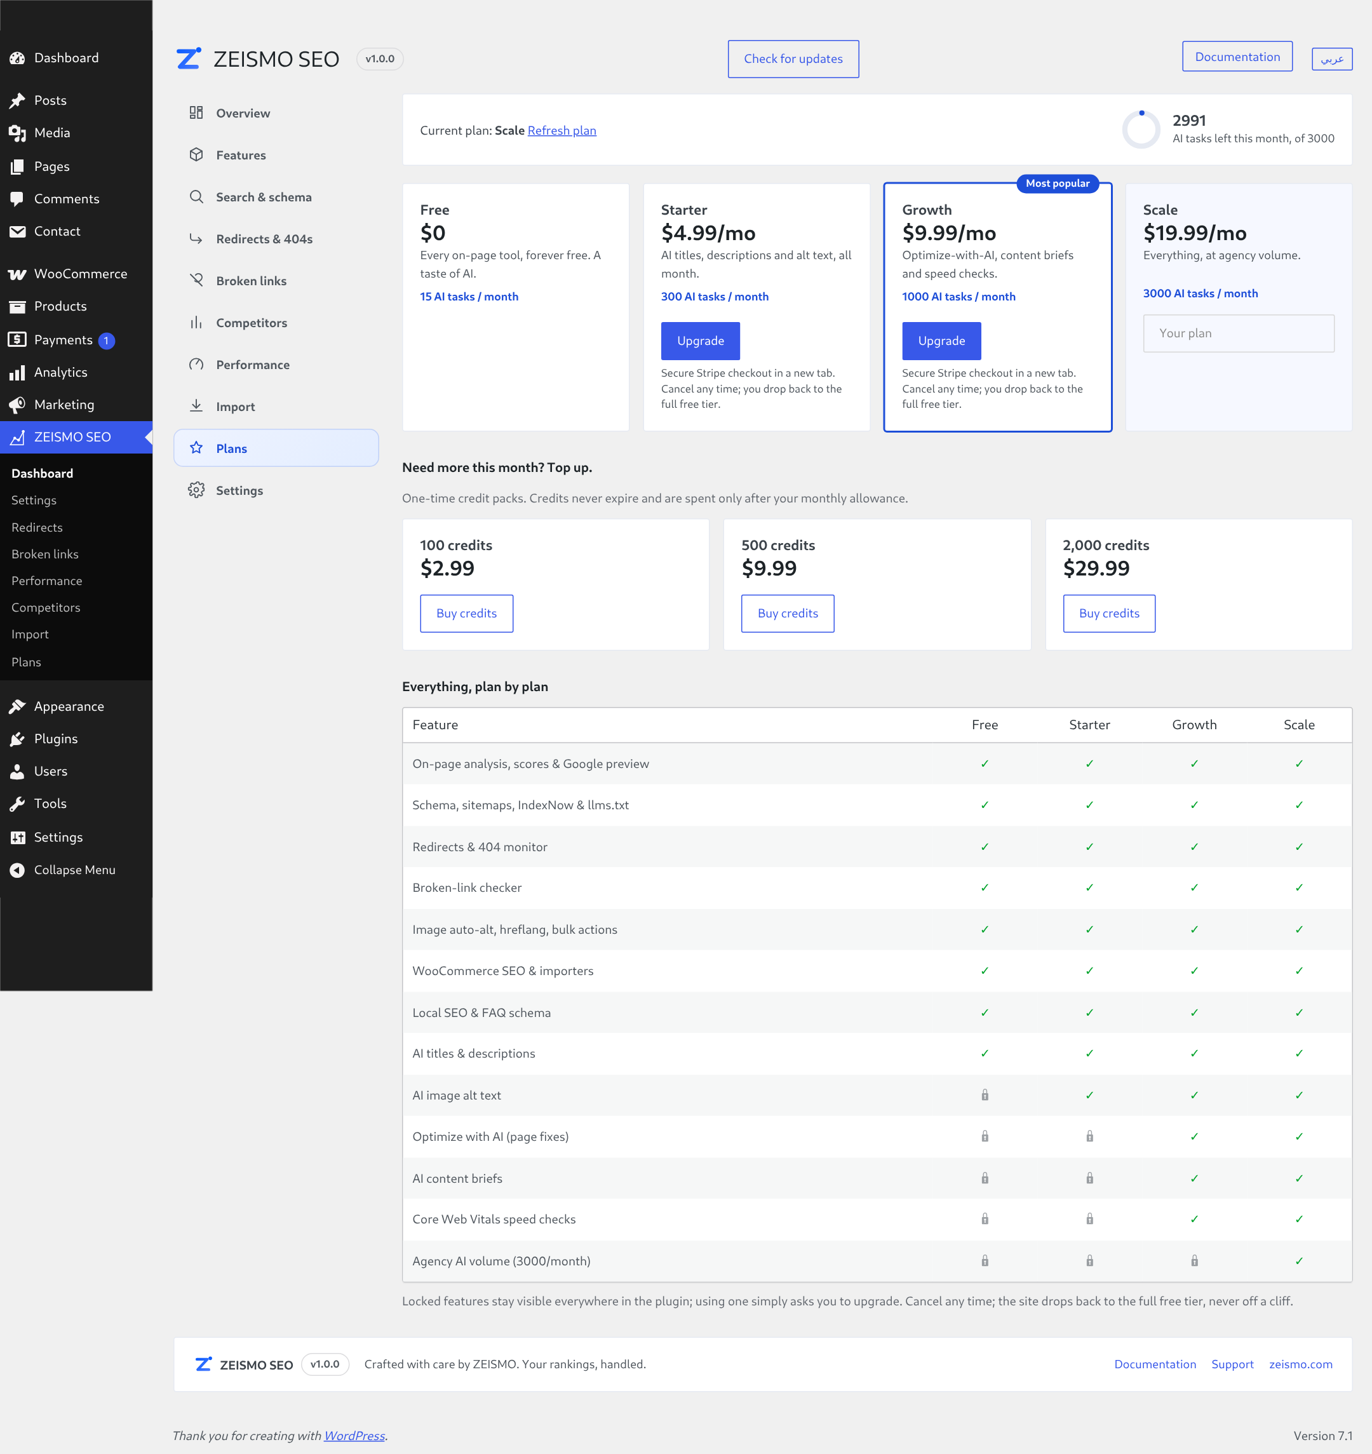Click the Payments dollar icon
Image resolution: width=1372 pixels, height=1454 pixels.
point(18,339)
